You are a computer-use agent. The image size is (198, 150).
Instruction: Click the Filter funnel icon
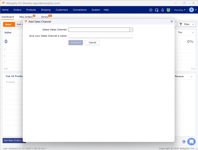[181, 24]
